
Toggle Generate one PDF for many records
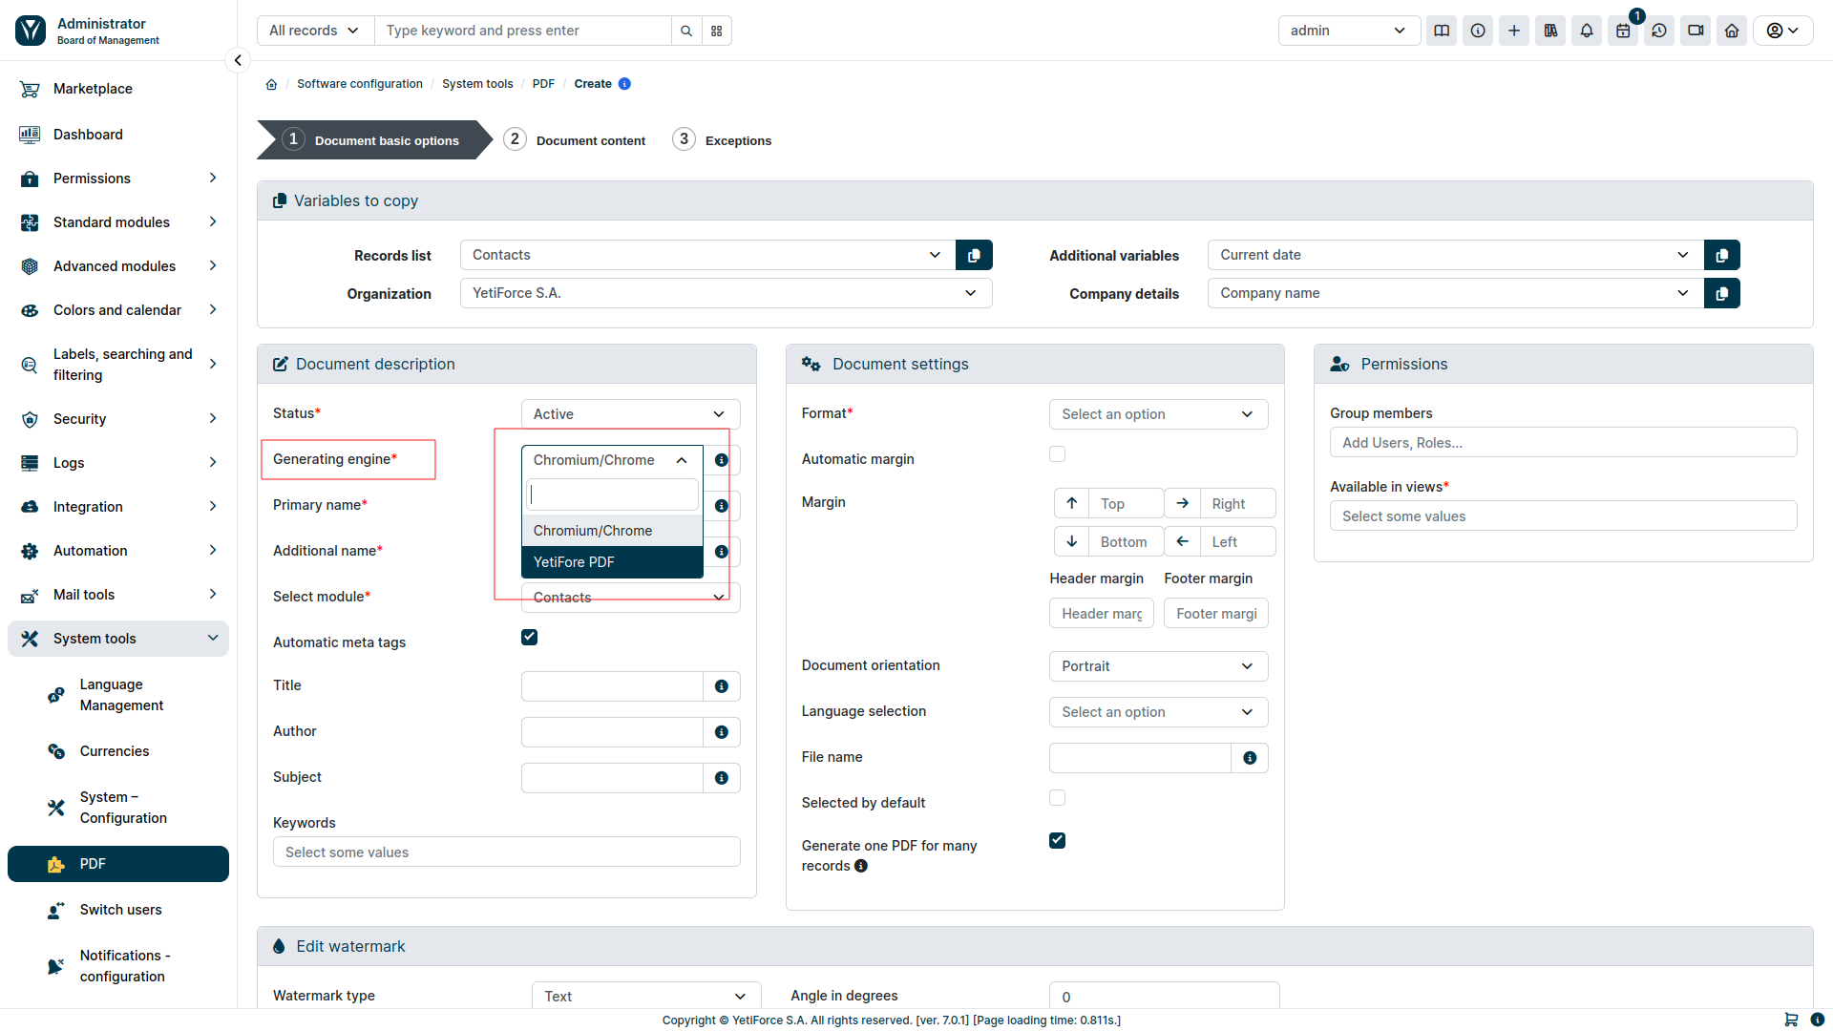pyautogui.click(x=1057, y=841)
